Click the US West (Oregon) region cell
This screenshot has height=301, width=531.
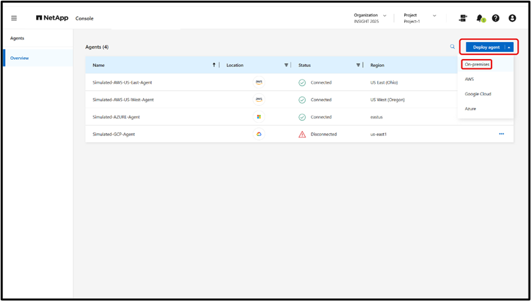tap(388, 99)
